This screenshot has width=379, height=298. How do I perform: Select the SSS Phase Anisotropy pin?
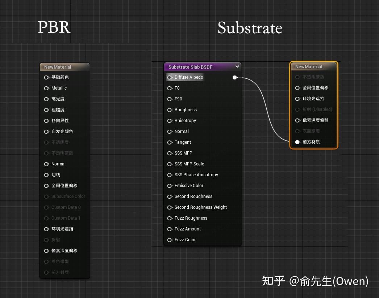point(170,175)
